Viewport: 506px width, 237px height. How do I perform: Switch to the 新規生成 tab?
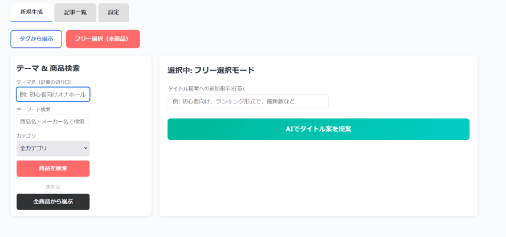tap(31, 12)
